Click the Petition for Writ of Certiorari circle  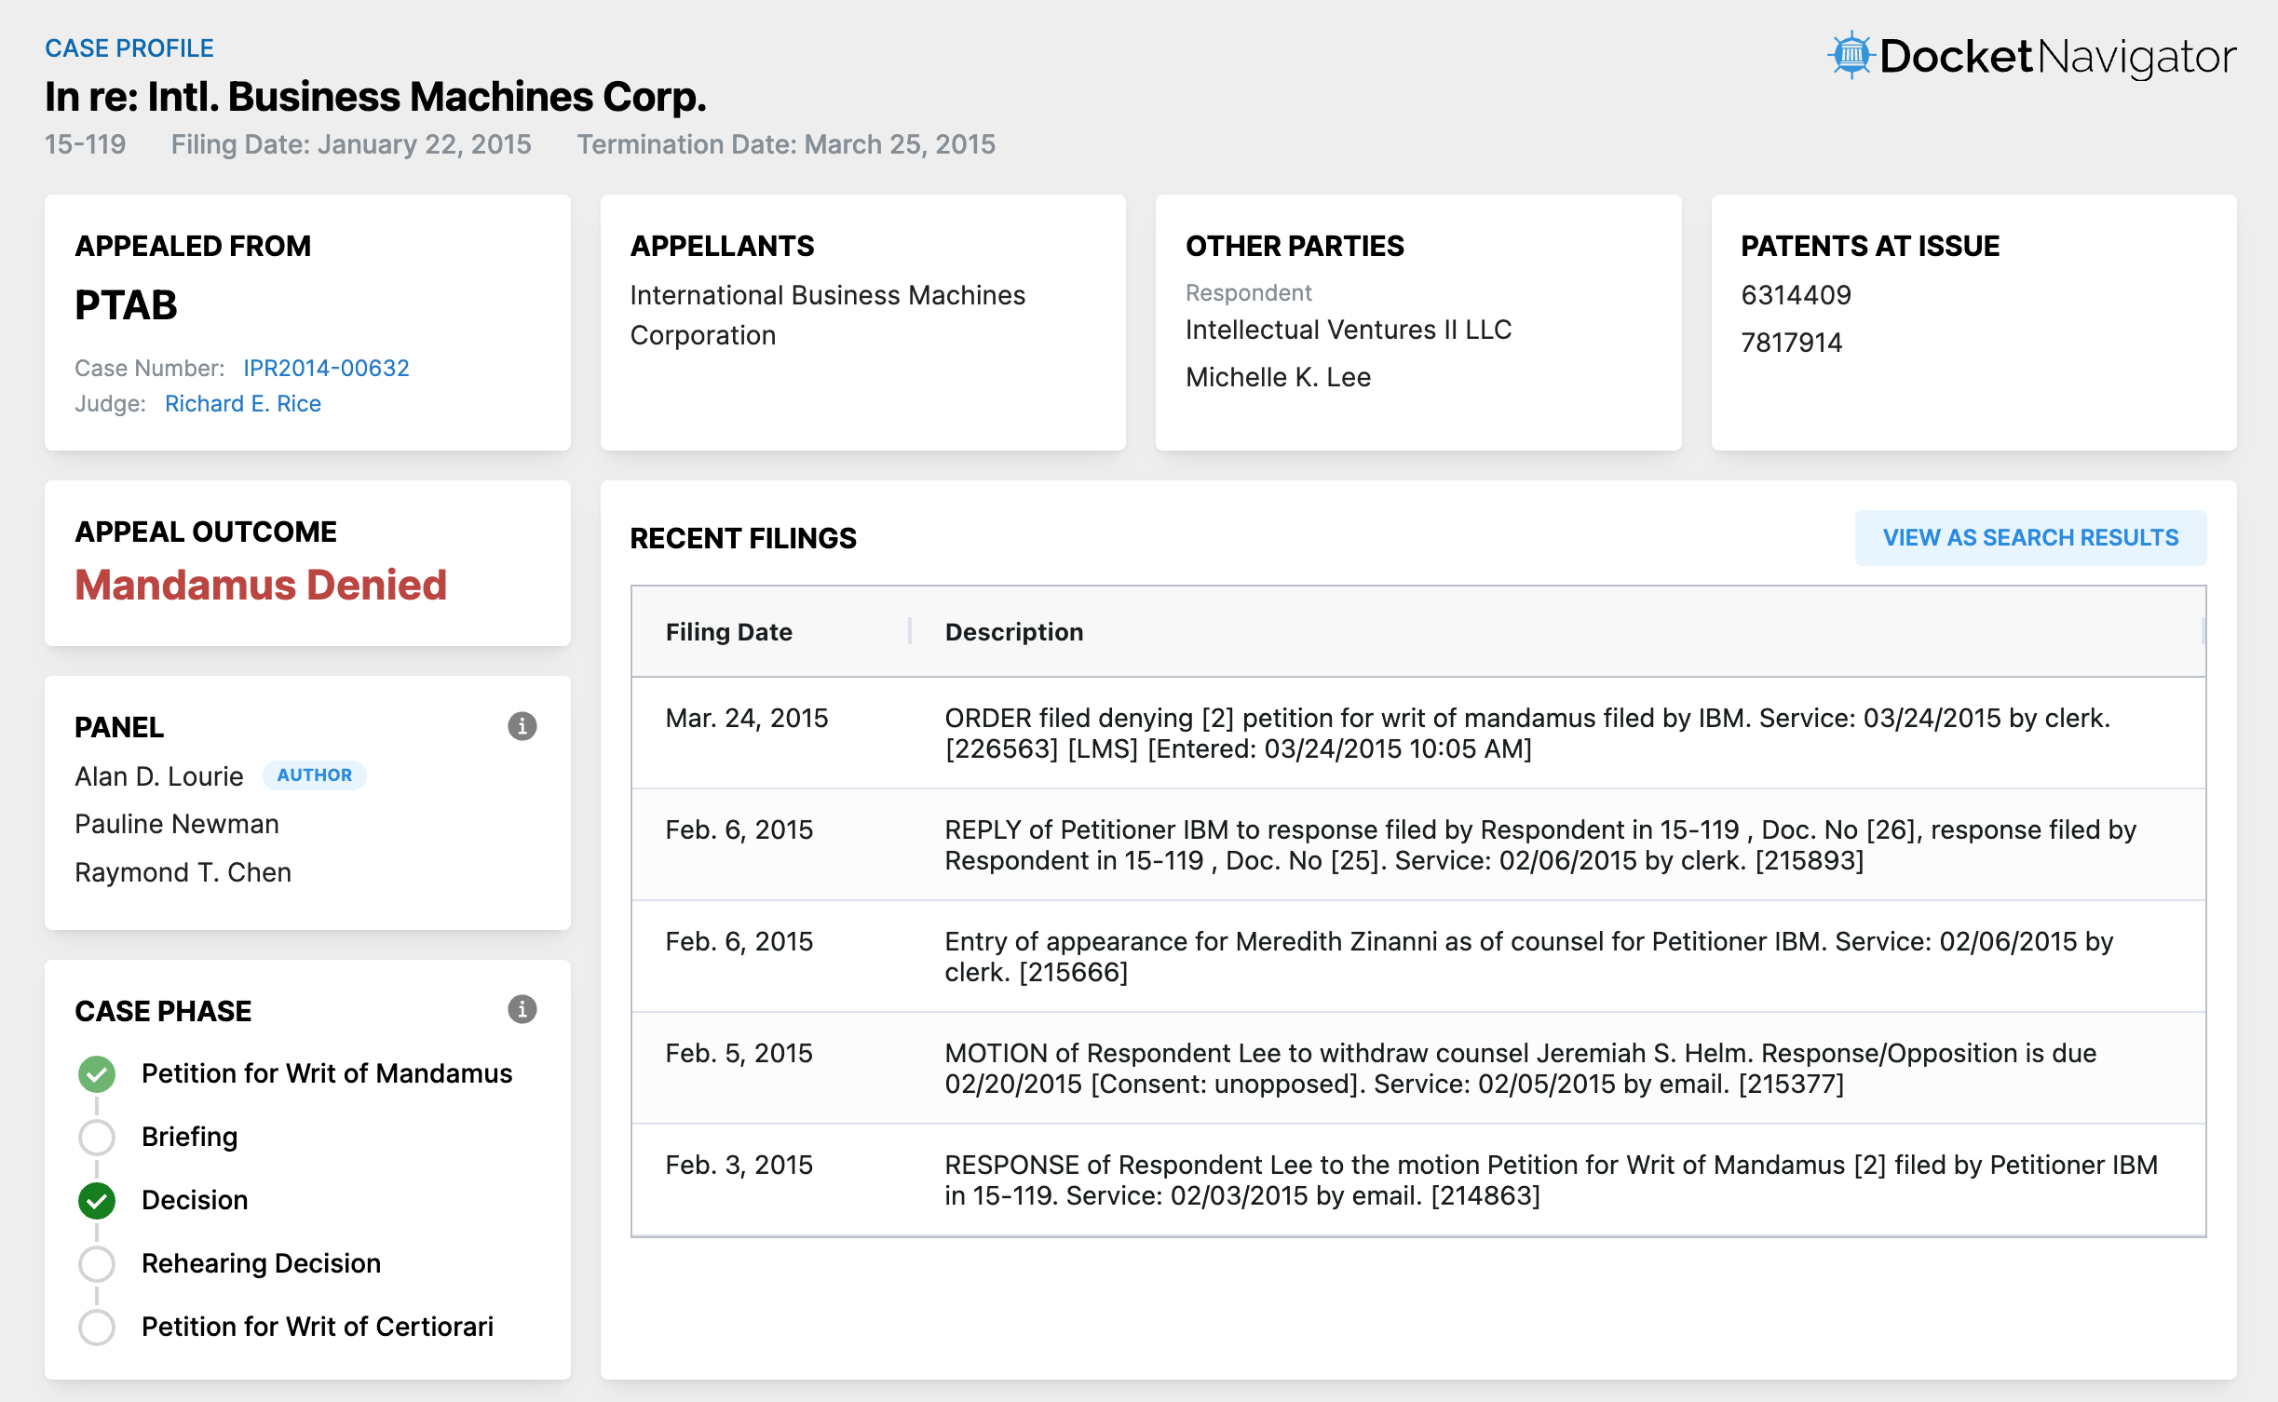97,1327
